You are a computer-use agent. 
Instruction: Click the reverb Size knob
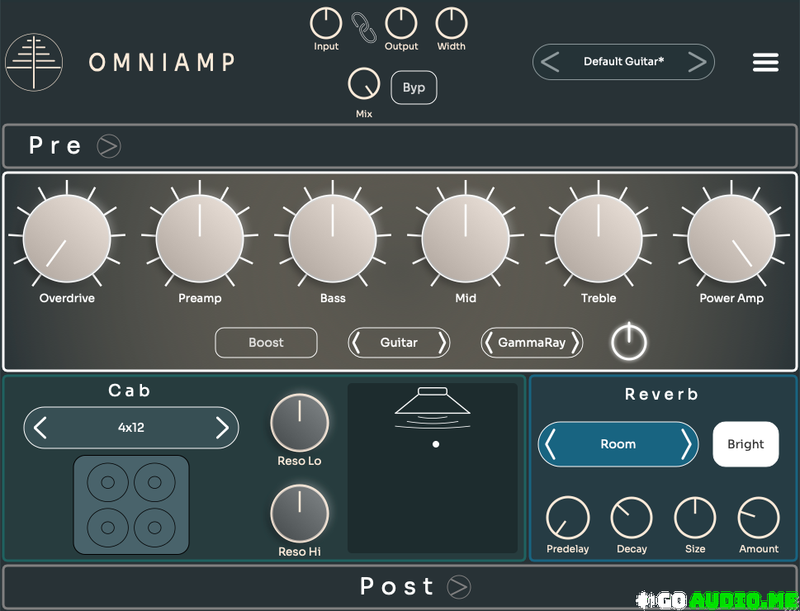coord(695,518)
